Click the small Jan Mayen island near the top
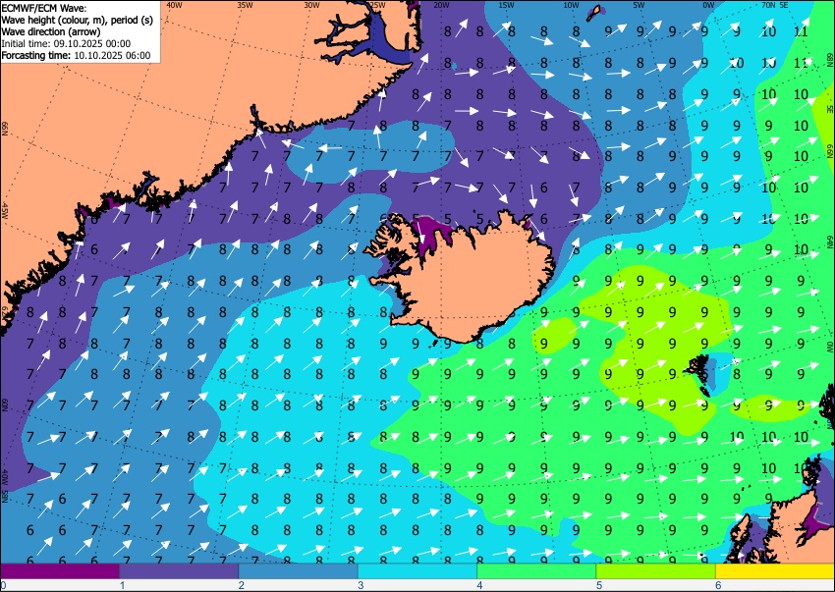835x592 pixels. click(595, 12)
